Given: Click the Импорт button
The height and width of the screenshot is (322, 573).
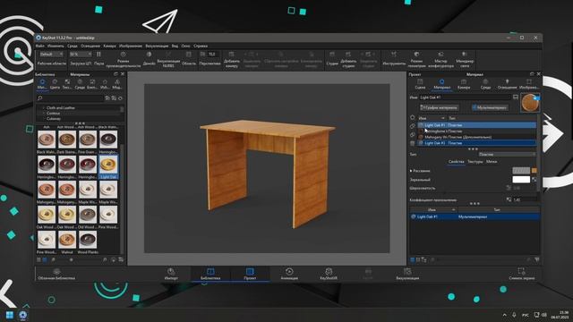Looking at the screenshot, I should (171, 274).
